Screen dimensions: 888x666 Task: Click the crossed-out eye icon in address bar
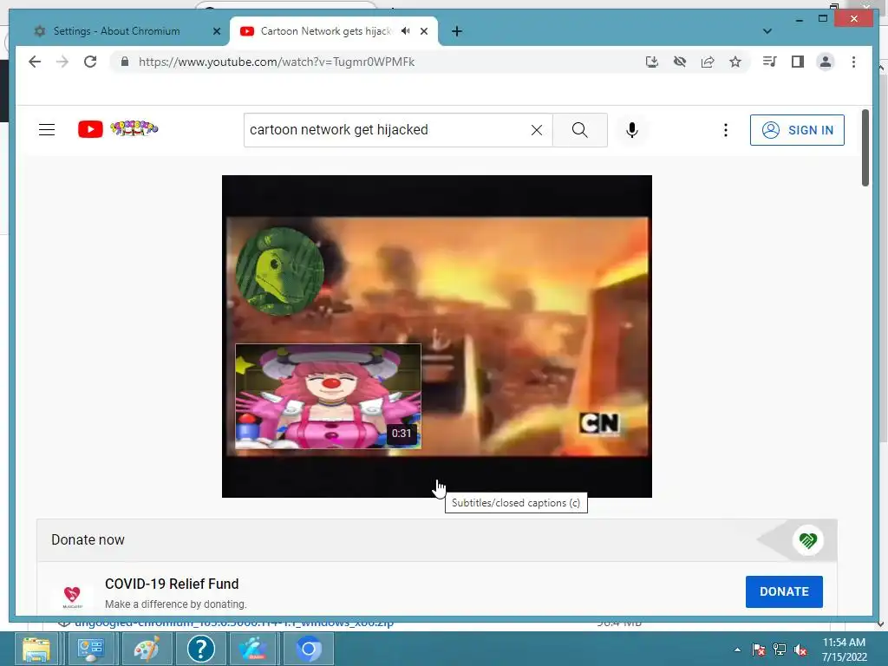[680, 62]
